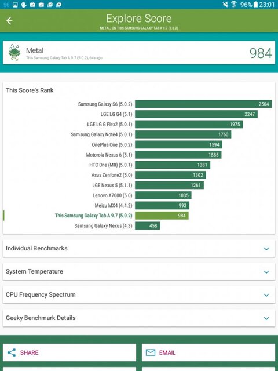Tap the LGE LG G Flex2 label

109,125
